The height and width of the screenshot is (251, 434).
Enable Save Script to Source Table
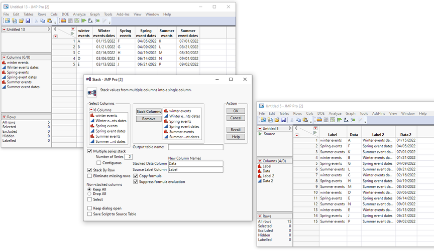point(90,214)
